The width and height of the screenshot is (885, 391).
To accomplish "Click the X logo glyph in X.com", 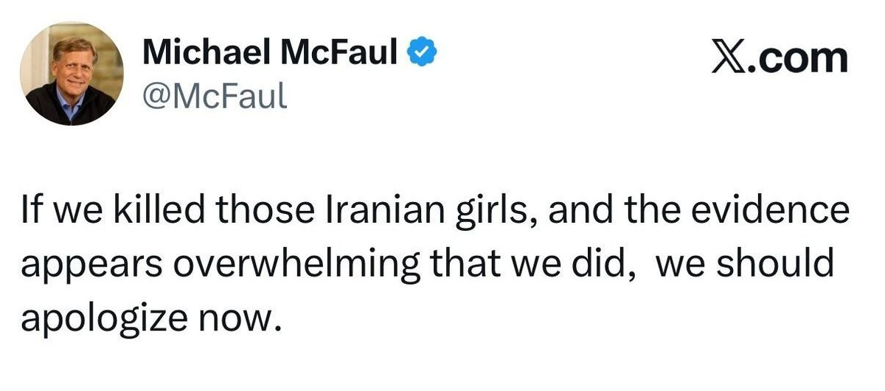I will 729,58.
